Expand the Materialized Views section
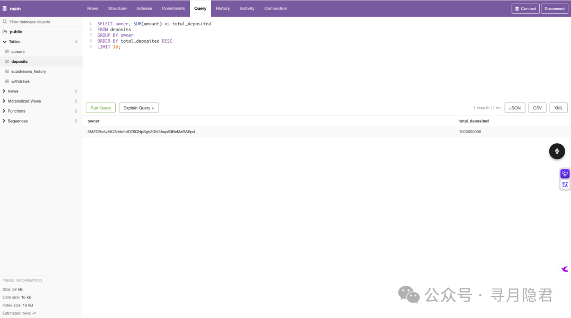The width and height of the screenshot is (571, 318). point(4,101)
